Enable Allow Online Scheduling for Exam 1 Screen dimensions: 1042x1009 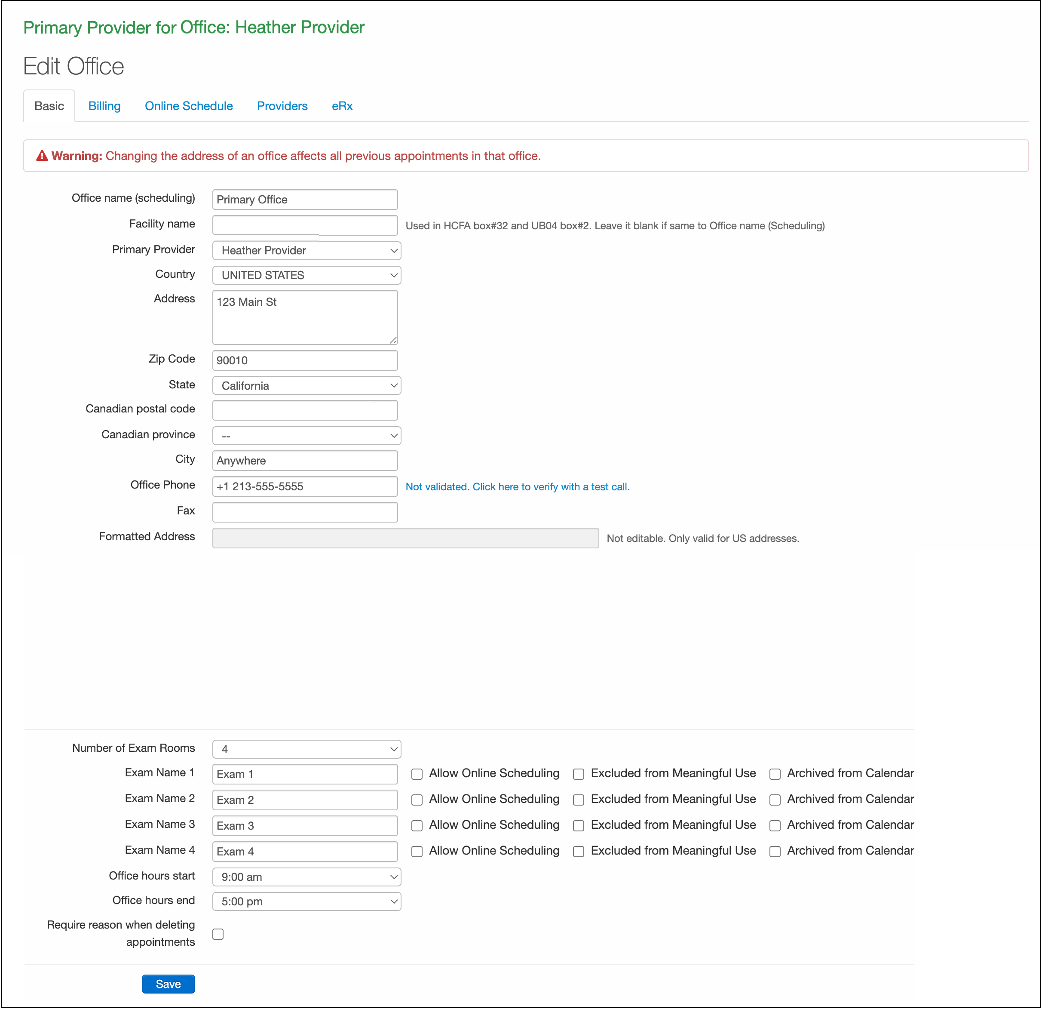pos(417,774)
